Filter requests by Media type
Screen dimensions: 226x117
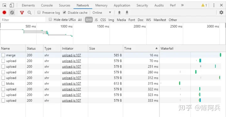(121, 20)
